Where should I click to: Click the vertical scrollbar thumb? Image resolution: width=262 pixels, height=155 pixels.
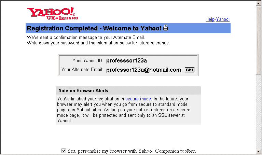click(259, 40)
